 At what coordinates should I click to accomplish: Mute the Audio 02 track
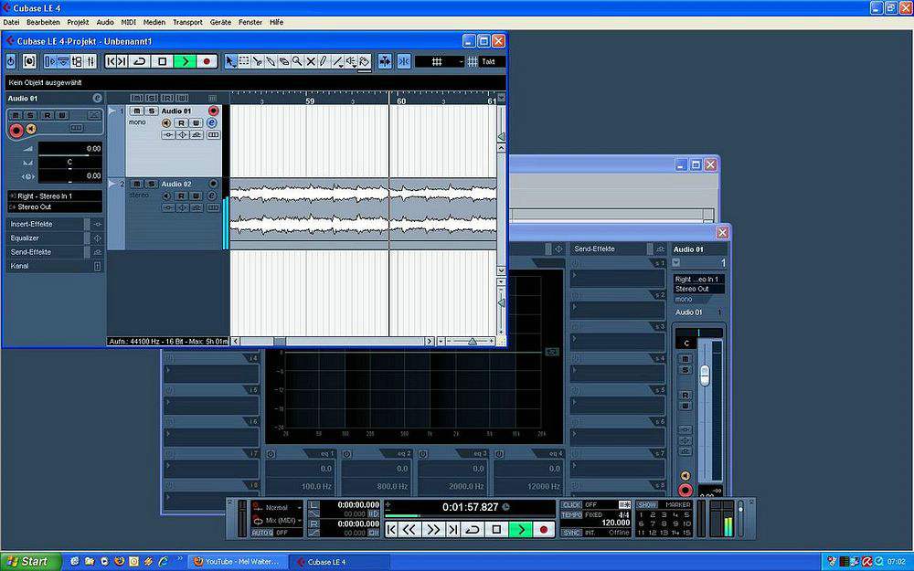pos(136,185)
